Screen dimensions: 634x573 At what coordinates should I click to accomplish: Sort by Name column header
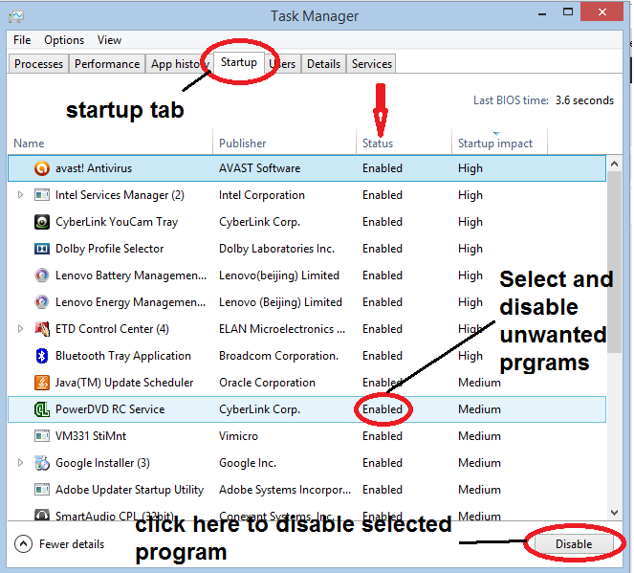110,143
